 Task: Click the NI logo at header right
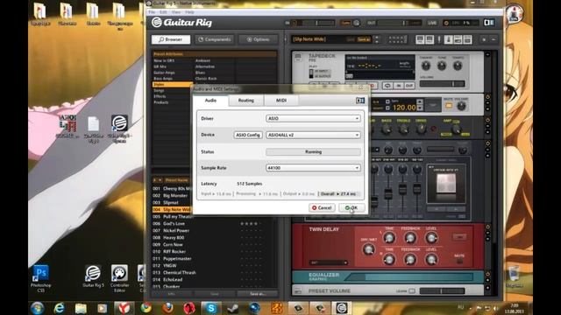point(489,23)
